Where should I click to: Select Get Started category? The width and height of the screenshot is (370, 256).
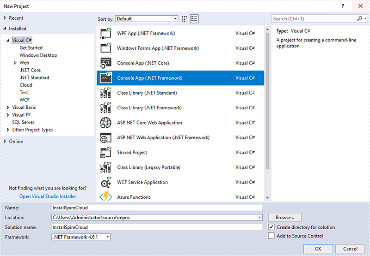(x=31, y=48)
